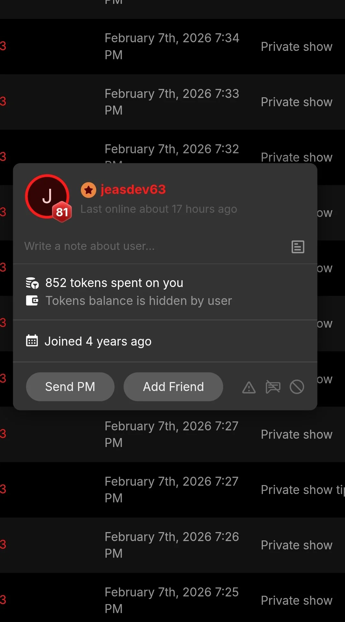Click the note document icon
The width and height of the screenshot is (345, 622).
298,247
